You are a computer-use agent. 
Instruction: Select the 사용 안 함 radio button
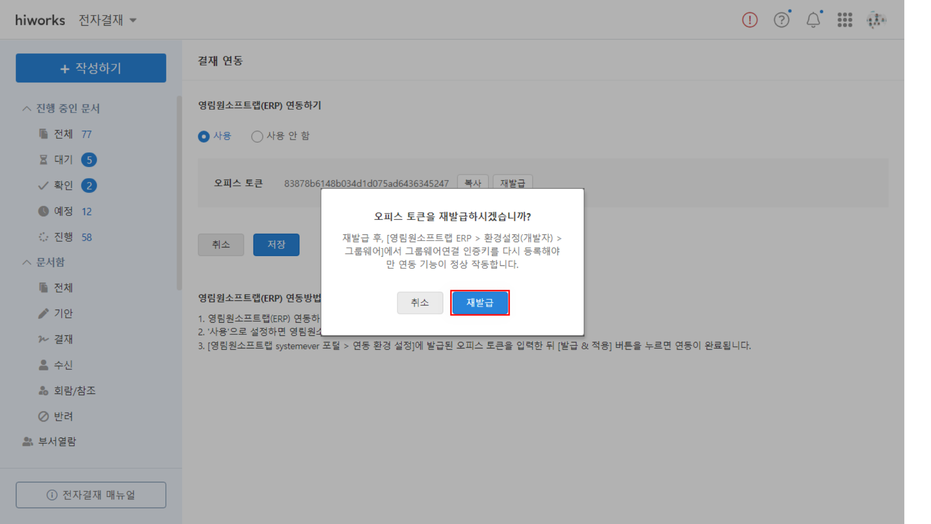click(x=257, y=136)
